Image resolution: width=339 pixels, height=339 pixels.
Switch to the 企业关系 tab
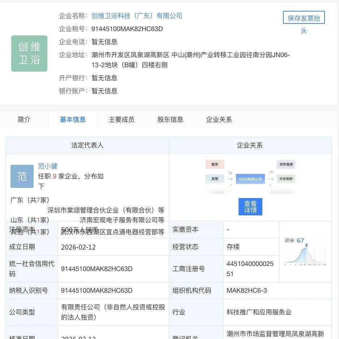point(219,119)
